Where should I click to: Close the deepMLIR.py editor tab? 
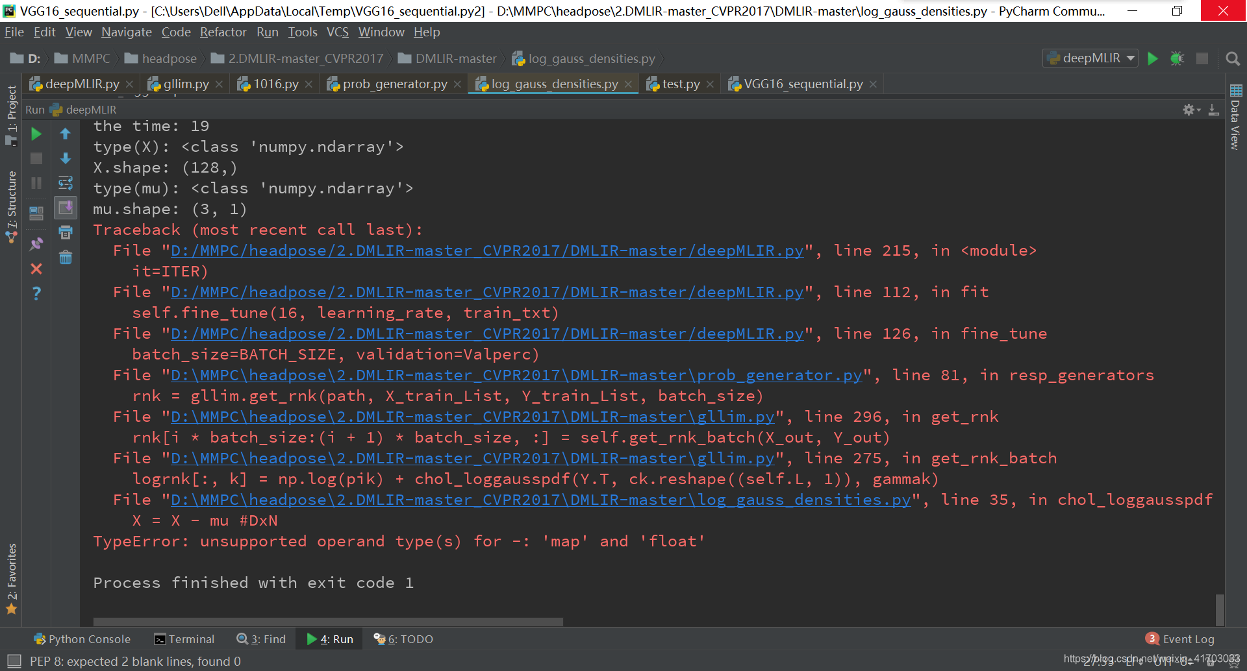pyautogui.click(x=129, y=84)
